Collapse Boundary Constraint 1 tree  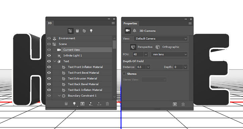point(59,96)
